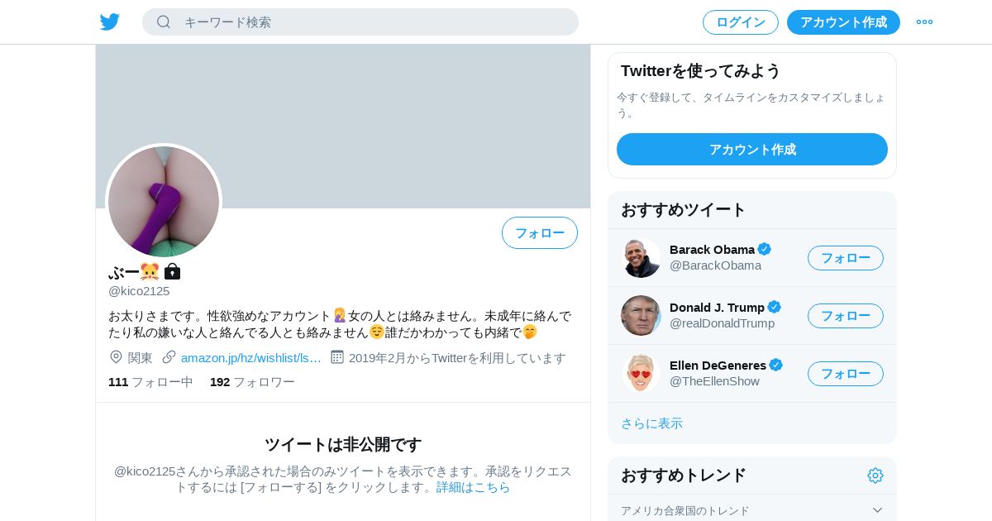The height and width of the screenshot is (521, 992).
Task: Open the amazon.jp wishlist link
Action: click(251, 358)
